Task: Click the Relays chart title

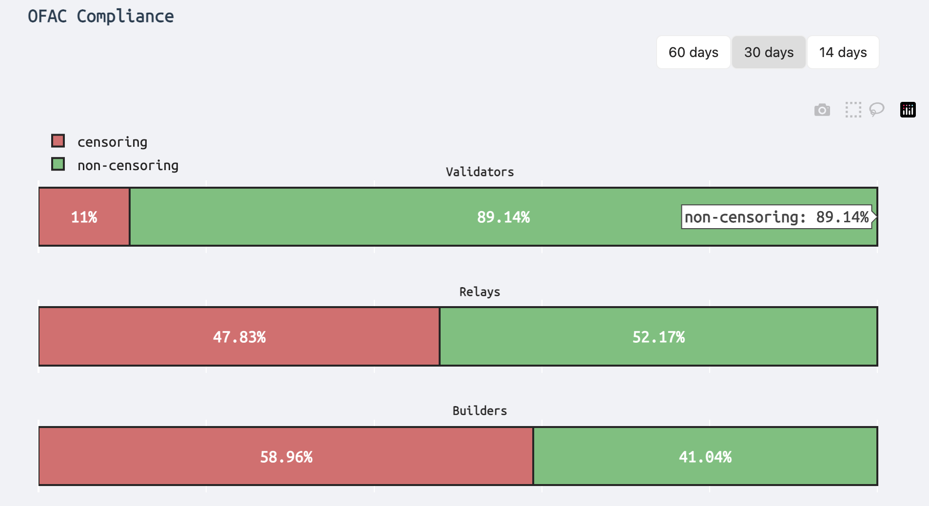Action: 480,292
